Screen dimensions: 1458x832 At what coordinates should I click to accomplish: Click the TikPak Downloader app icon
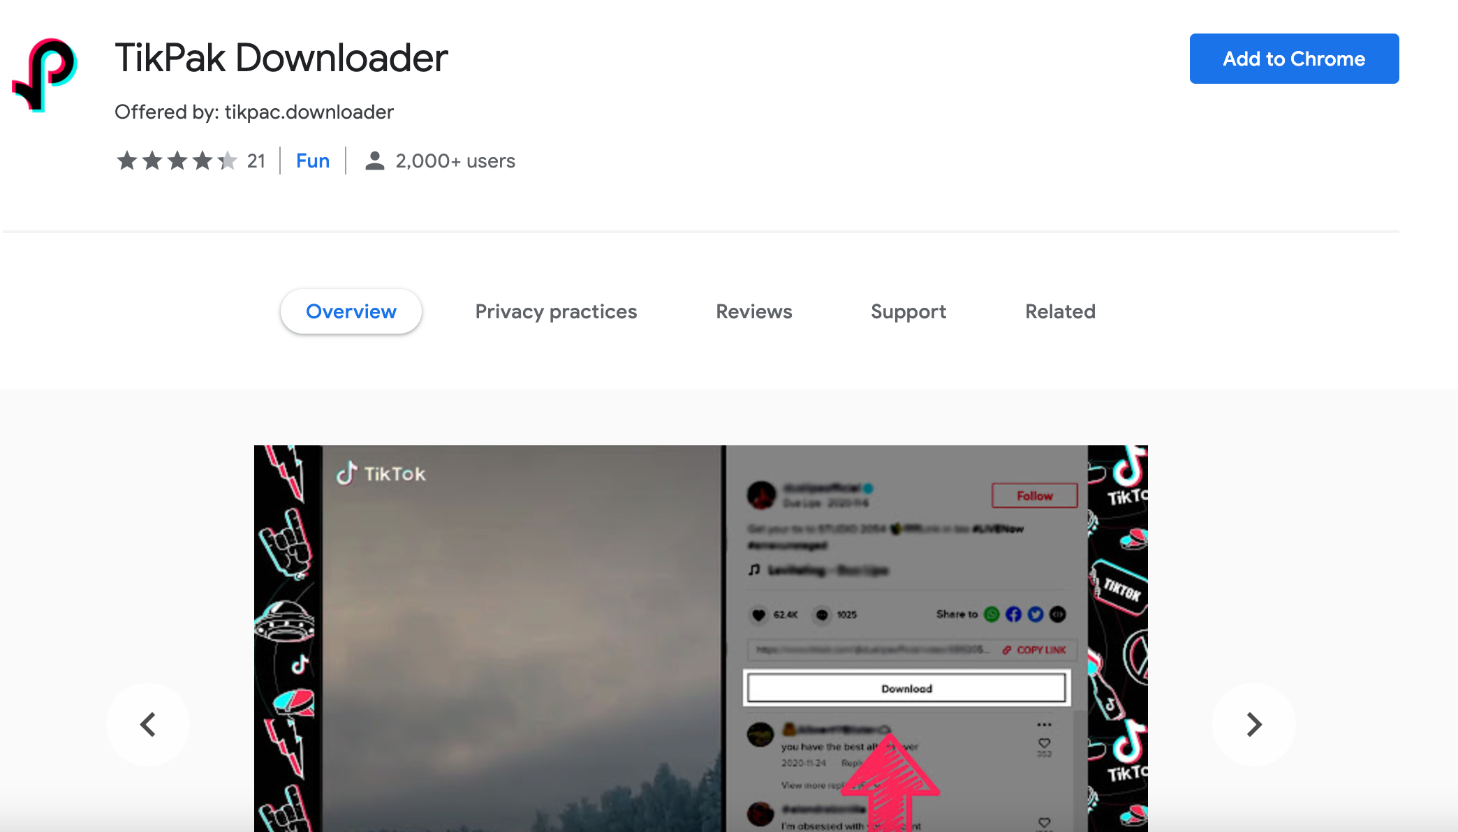point(48,75)
